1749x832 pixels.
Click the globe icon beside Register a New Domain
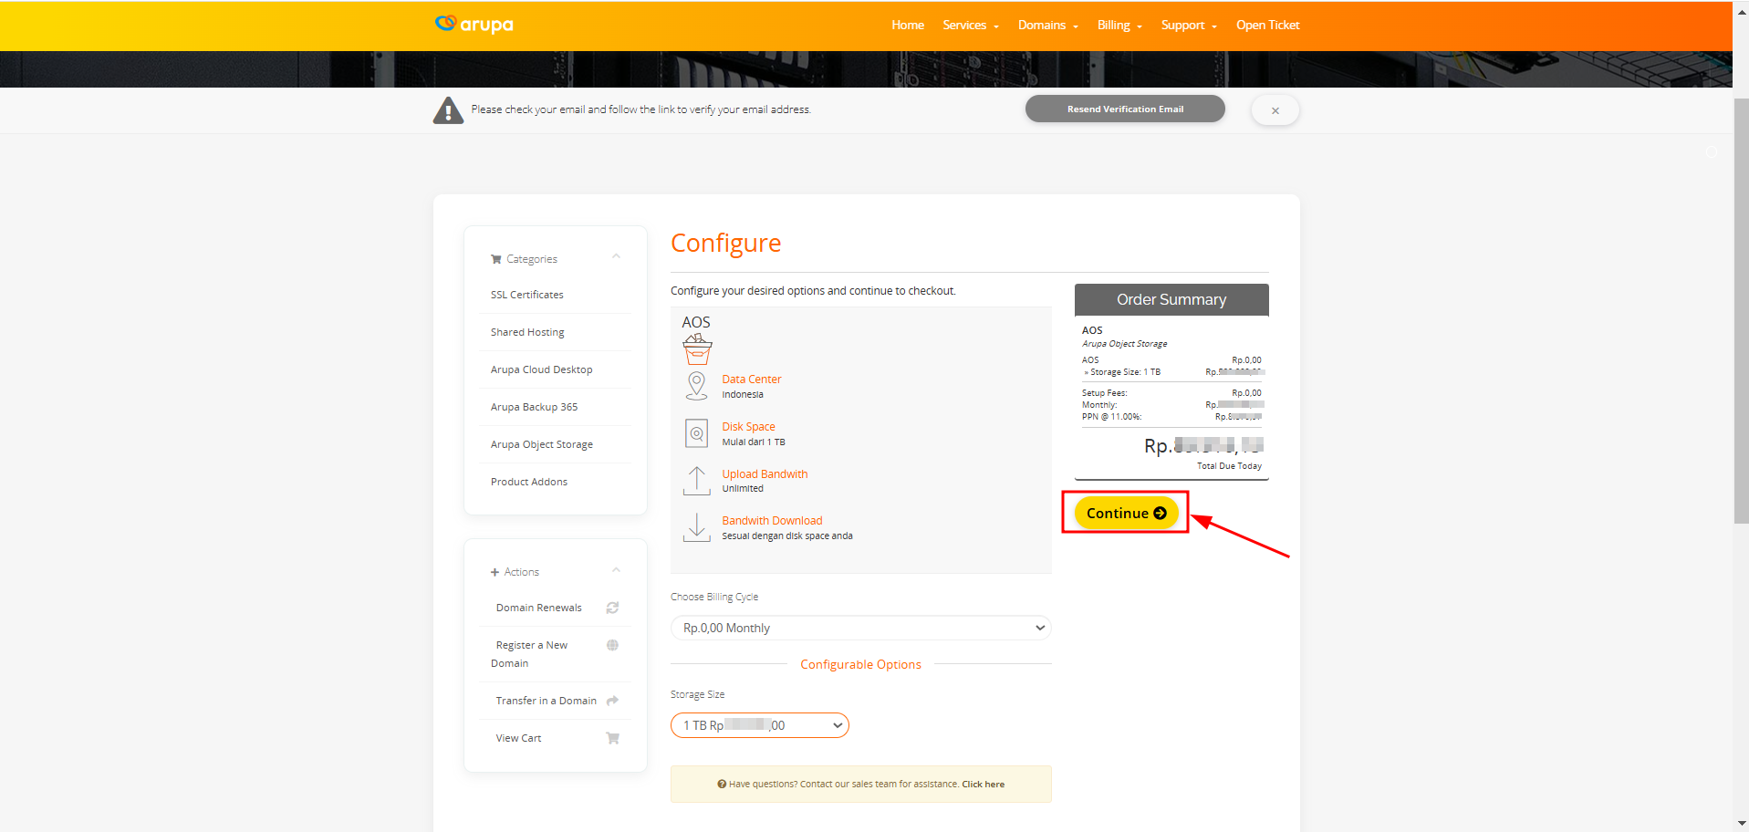(612, 645)
